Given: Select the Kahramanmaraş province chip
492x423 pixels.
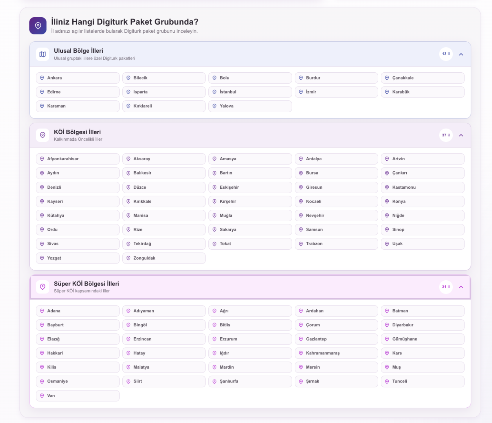Looking at the screenshot, I should (x=336, y=353).
